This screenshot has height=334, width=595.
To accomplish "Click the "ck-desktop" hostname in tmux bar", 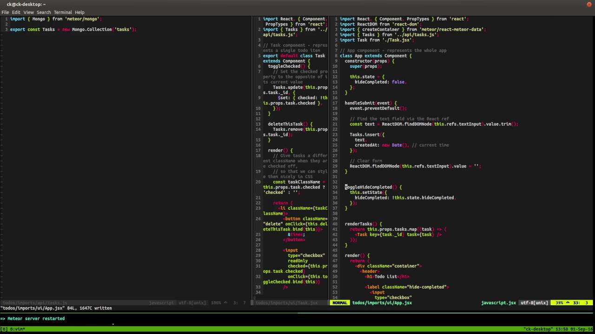I will pyautogui.click(x=539, y=329).
